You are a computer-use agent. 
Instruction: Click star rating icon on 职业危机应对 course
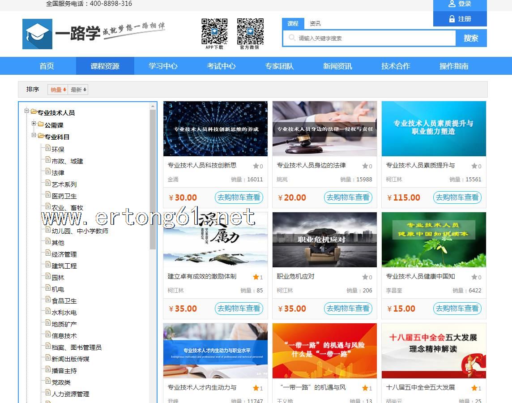(x=365, y=277)
